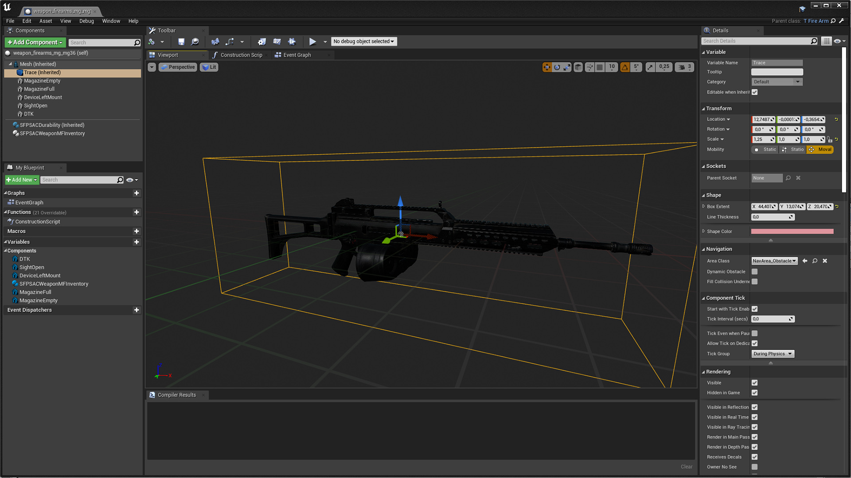Viewport: 851px width, 478px height.
Task: Open the Class Settings
Action: coord(262,41)
